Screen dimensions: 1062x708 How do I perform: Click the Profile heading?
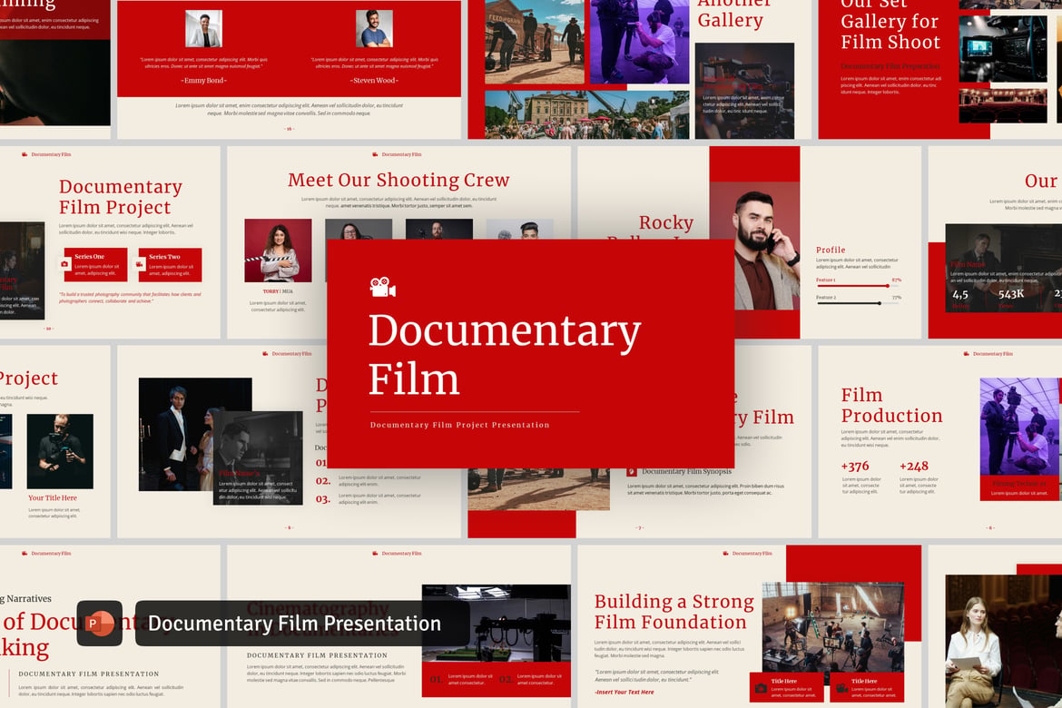[x=831, y=250]
